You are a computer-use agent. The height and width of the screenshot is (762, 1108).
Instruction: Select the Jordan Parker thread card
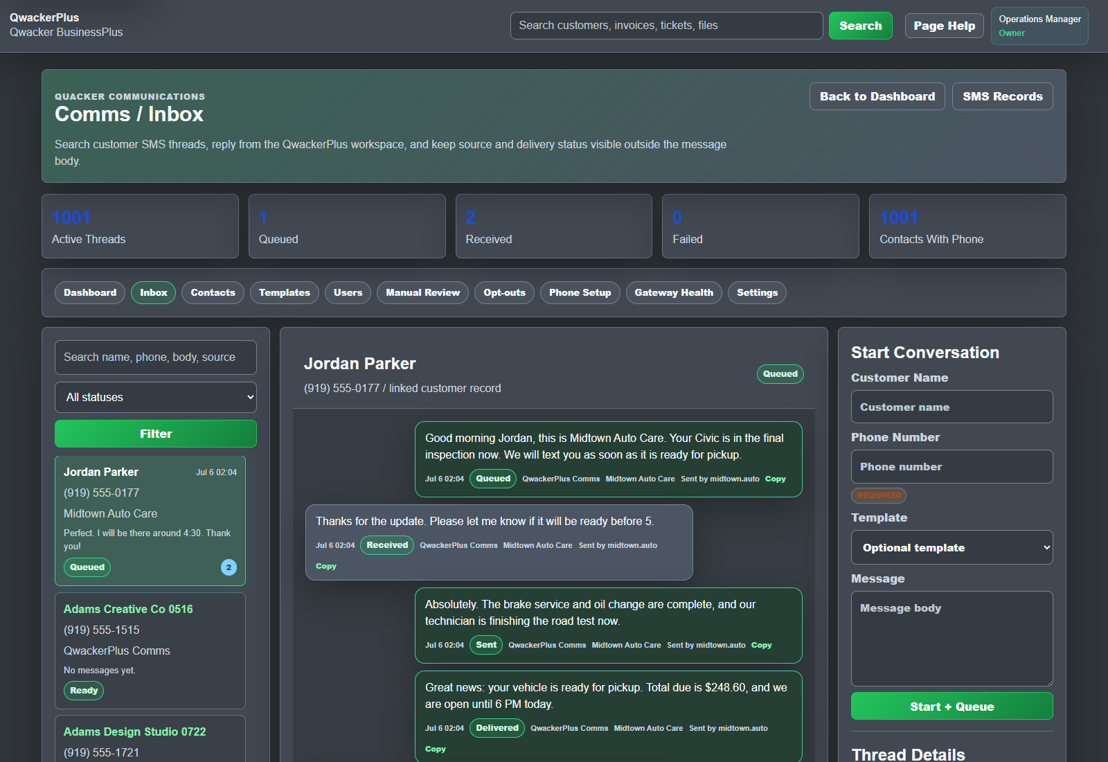[x=150, y=520]
